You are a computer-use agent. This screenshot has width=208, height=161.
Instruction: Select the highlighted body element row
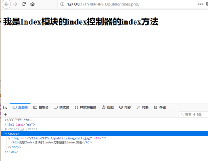click(x=104, y=133)
